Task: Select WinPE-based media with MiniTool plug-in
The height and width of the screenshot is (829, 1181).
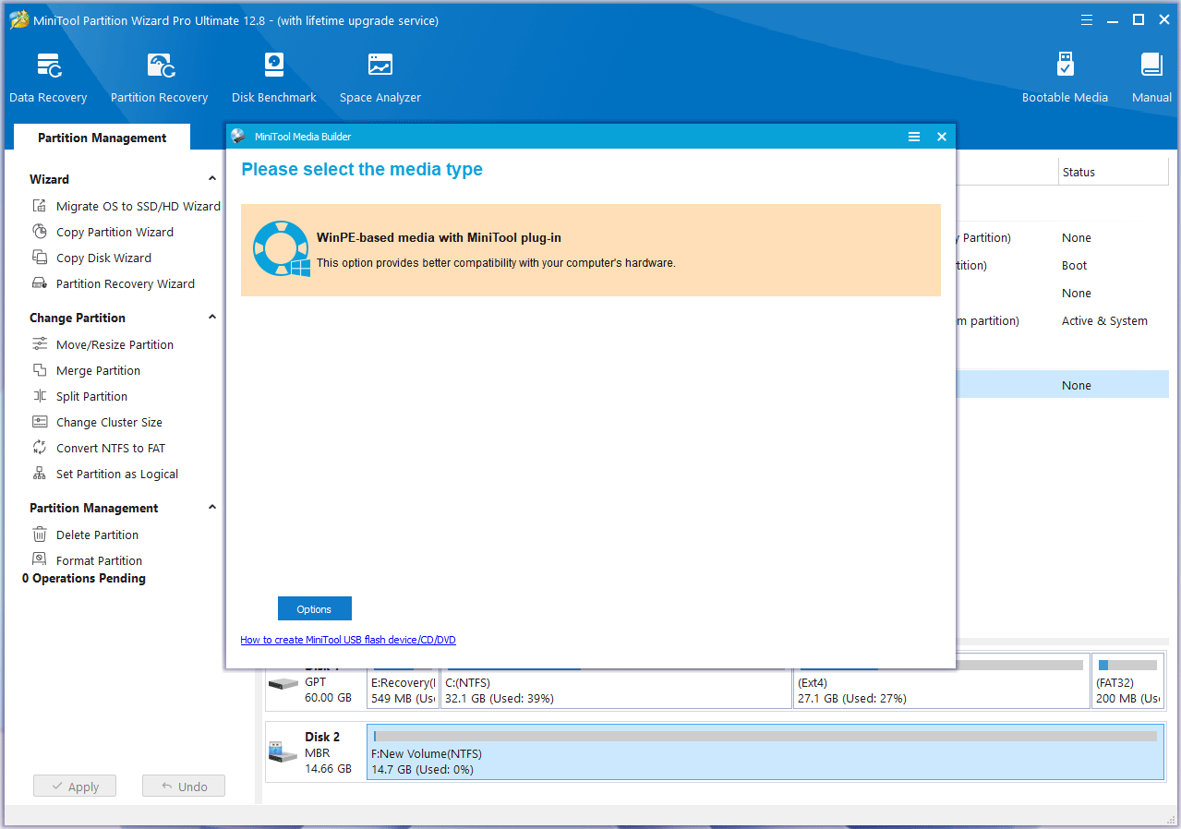Action: (x=591, y=250)
